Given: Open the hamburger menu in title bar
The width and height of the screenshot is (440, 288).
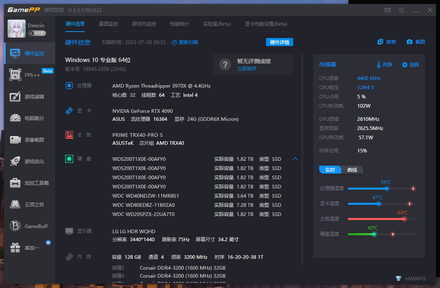Looking at the screenshot, I should pyautogui.click(x=402, y=10).
